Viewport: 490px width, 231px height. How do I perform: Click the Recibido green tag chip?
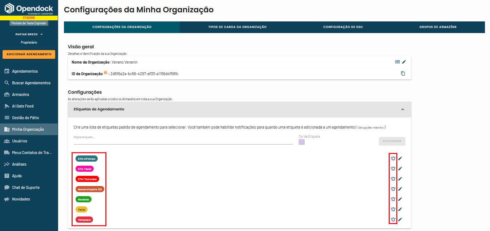[x=84, y=199]
